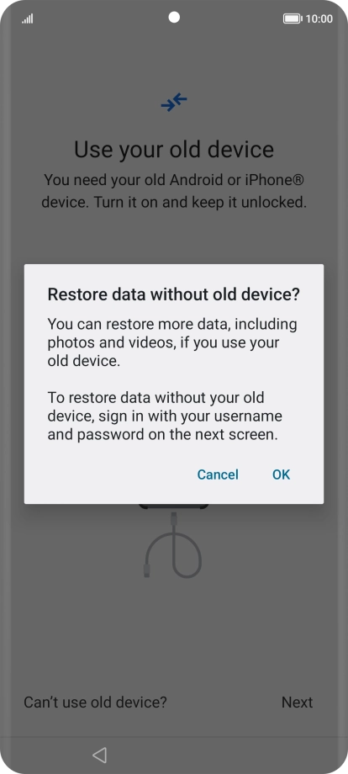The width and height of the screenshot is (348, 774).
Task: Tap the front camera dot at top
Action: coord(174,18)
